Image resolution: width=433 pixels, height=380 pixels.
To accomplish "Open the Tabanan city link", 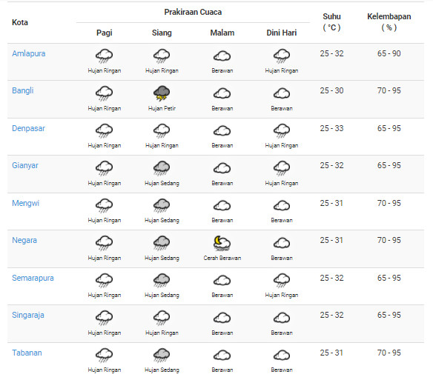I will click(27, 353).
